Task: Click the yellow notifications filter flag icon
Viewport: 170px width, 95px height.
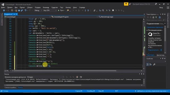Action: [126, 4]
